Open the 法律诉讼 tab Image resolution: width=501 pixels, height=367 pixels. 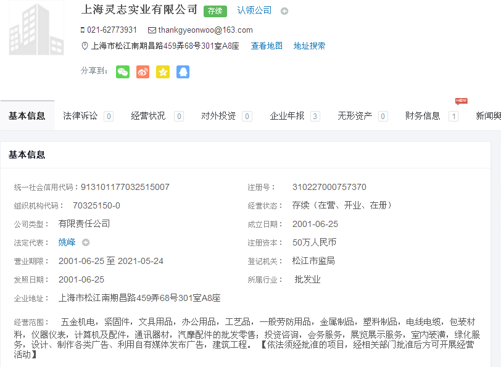pos(80,116)
